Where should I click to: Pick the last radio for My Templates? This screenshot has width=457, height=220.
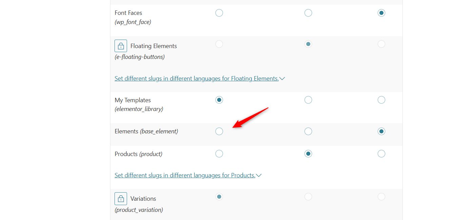click(x=381, y=100)
